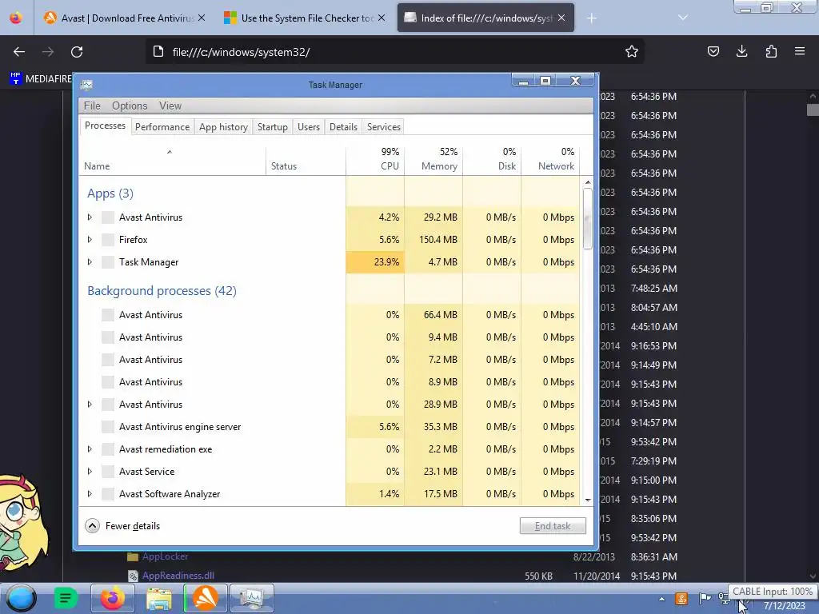Open the Options menu in Task Manager
The width and height of the screenshot is (819, 614).
(130, 106)
